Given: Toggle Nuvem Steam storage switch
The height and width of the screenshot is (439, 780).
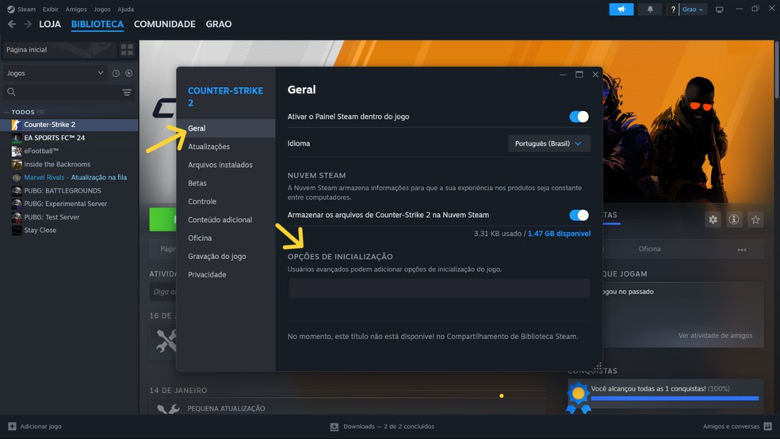Looking at the screenshot, I should tap(579, 215).
